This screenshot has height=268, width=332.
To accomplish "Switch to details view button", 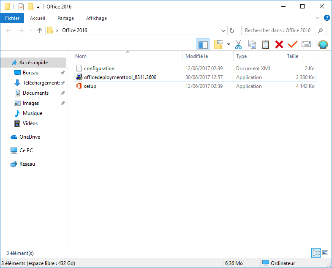I will 316,253.
